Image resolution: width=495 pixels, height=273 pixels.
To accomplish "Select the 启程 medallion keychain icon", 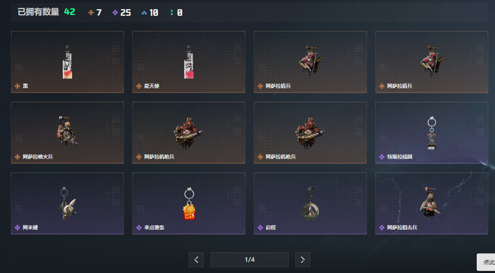I will tap(310, 204).
